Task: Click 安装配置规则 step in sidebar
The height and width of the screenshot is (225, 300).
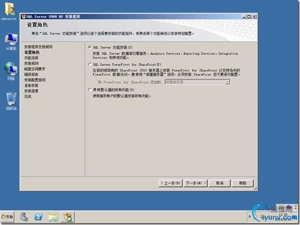Action: point(34,80)
